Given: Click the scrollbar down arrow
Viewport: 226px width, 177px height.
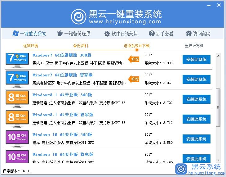Looking at the screenshot, I should click(218, 160).
